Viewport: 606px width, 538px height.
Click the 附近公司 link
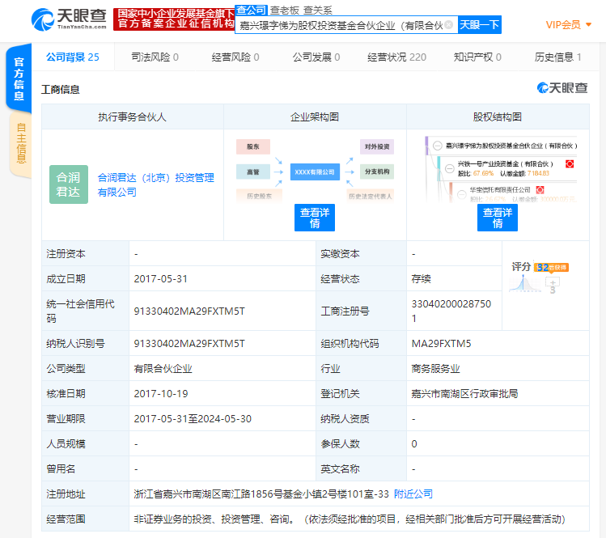coord(413,494)
